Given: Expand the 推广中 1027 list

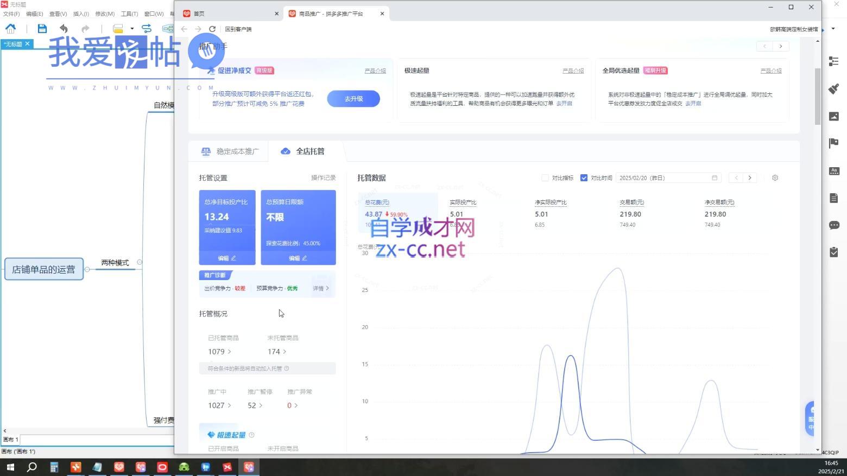Looking at the screenshot, I should [219, 405].
